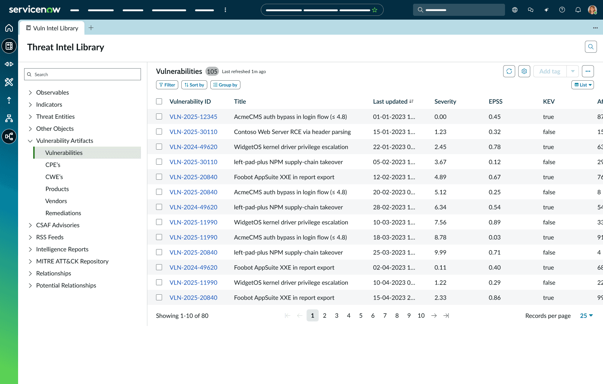The image size is (603, 384).
Task: Check the row with severity 3.67
Action: click(159, 162)
